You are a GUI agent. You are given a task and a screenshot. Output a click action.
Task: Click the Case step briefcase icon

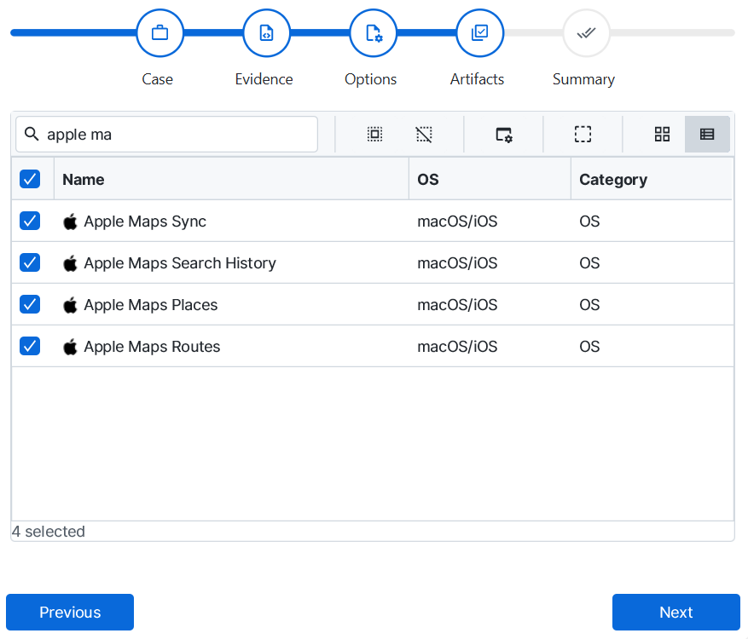tap(159, 33)
